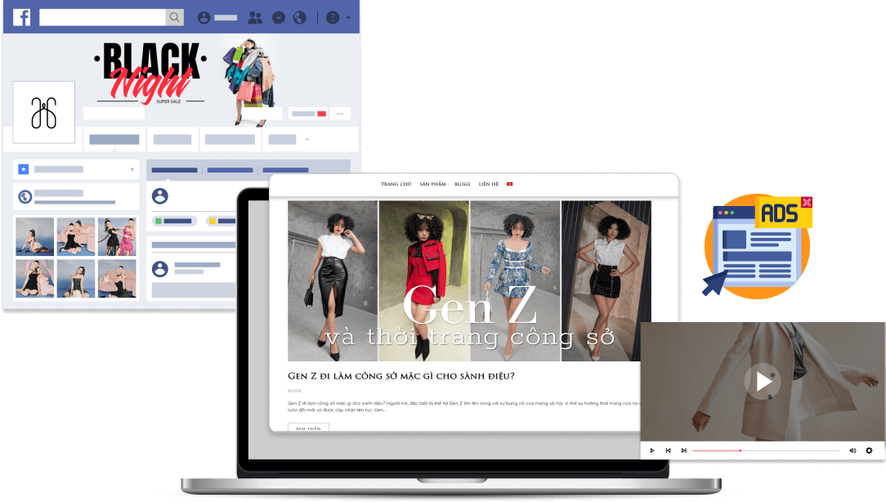Click the video progress bar slider

tap(741, 450)
